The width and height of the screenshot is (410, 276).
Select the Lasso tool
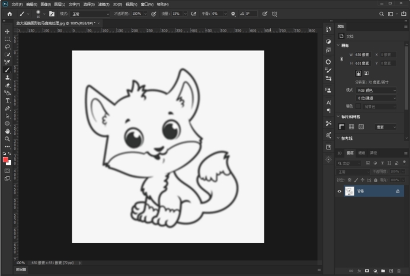pyautogui.click(x=7, y=47)
